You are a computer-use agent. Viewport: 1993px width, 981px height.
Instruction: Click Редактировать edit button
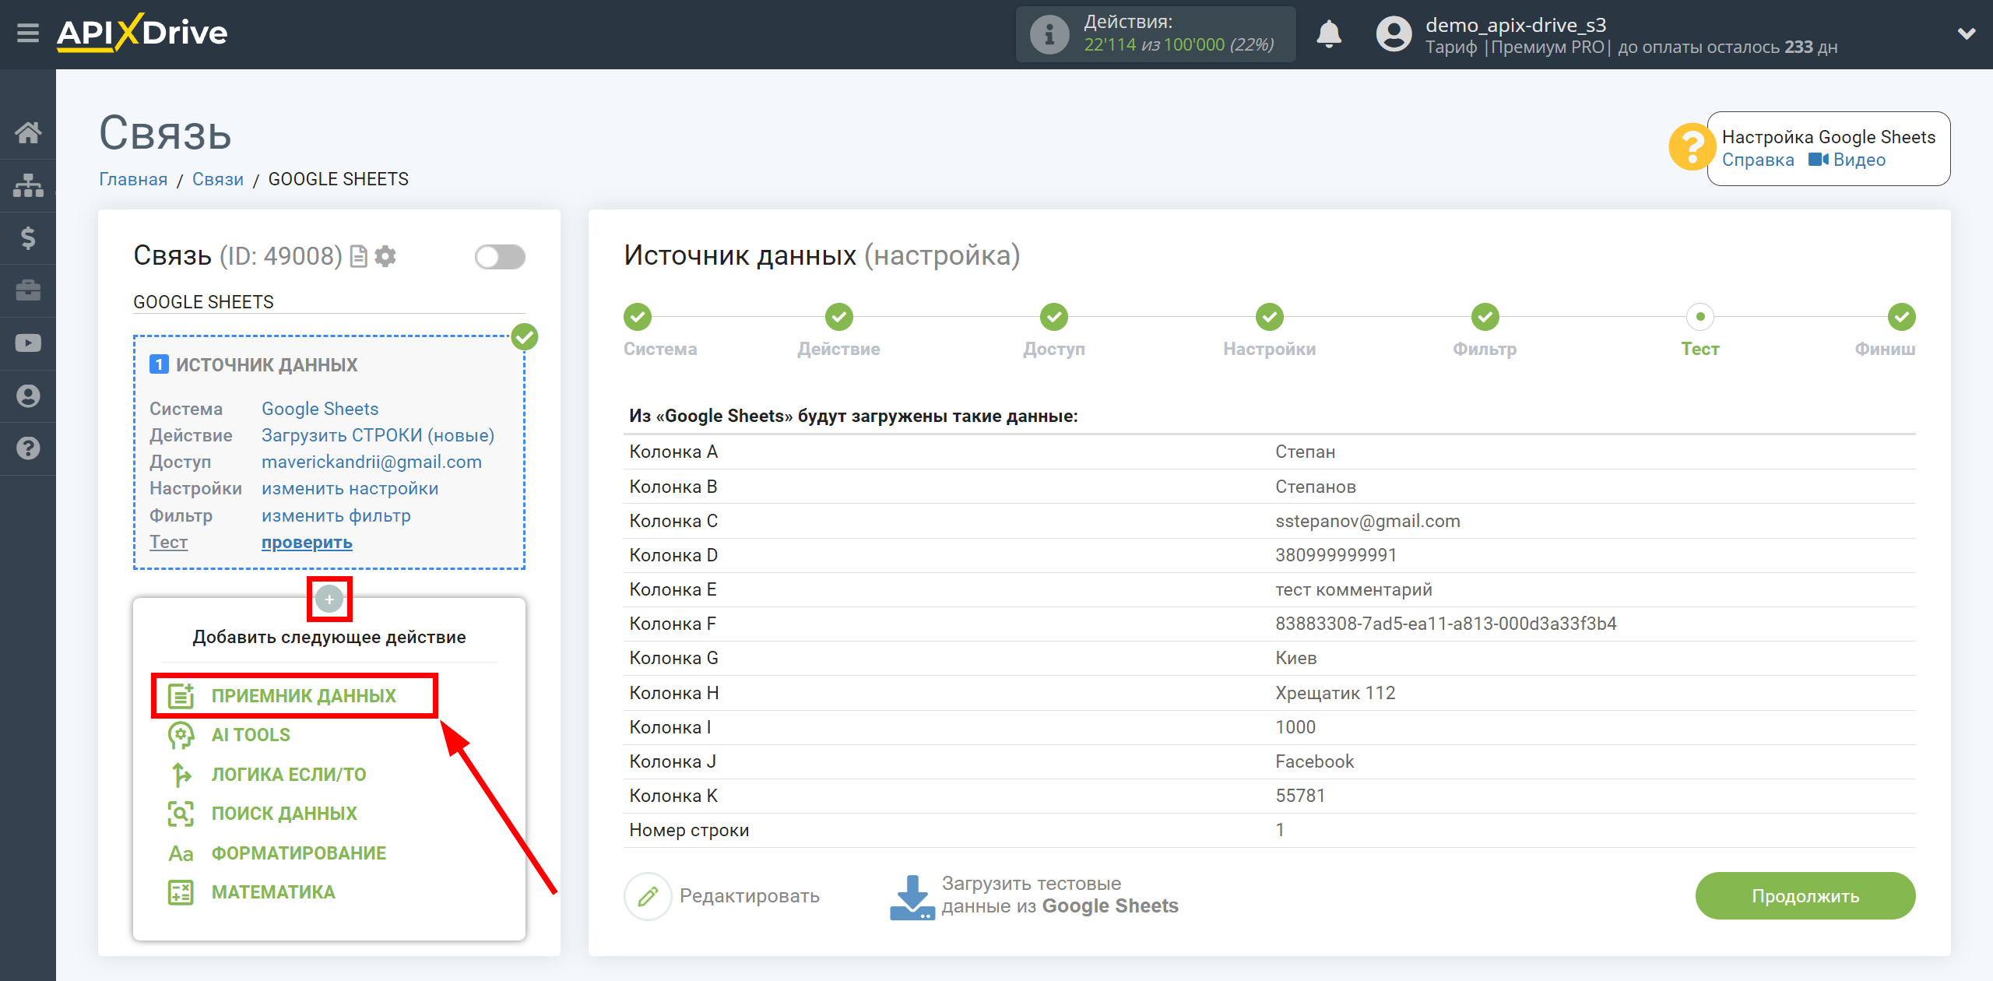pos(722,896)
